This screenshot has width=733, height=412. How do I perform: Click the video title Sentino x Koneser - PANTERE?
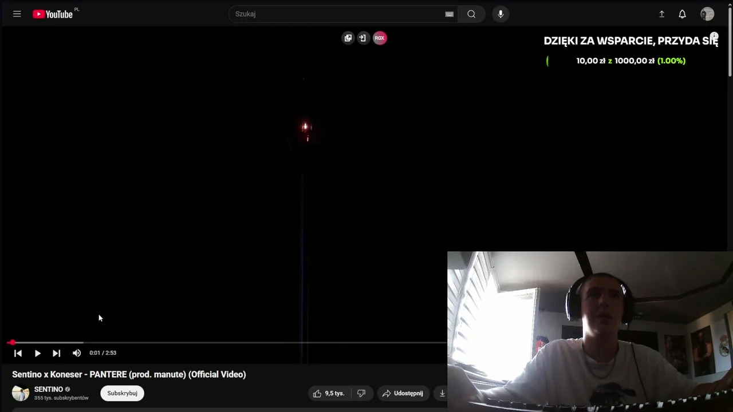(x=129, y=374)
